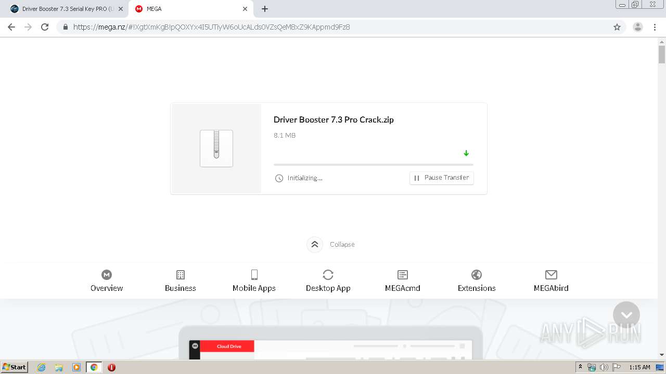
Task: Click the page vertical scrollbar thumb
Action: click(x=662, y=54)
